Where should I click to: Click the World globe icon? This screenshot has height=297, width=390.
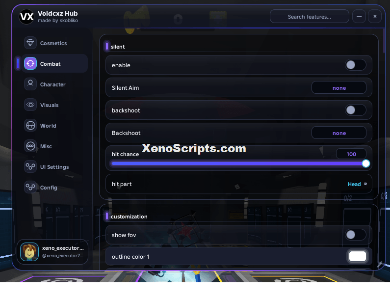[30, 126]
